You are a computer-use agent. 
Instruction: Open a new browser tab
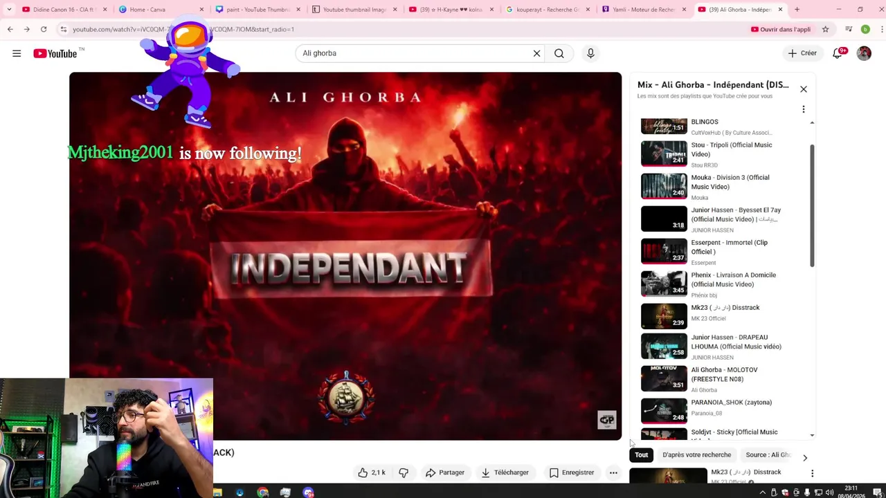[x=797, y=10]
